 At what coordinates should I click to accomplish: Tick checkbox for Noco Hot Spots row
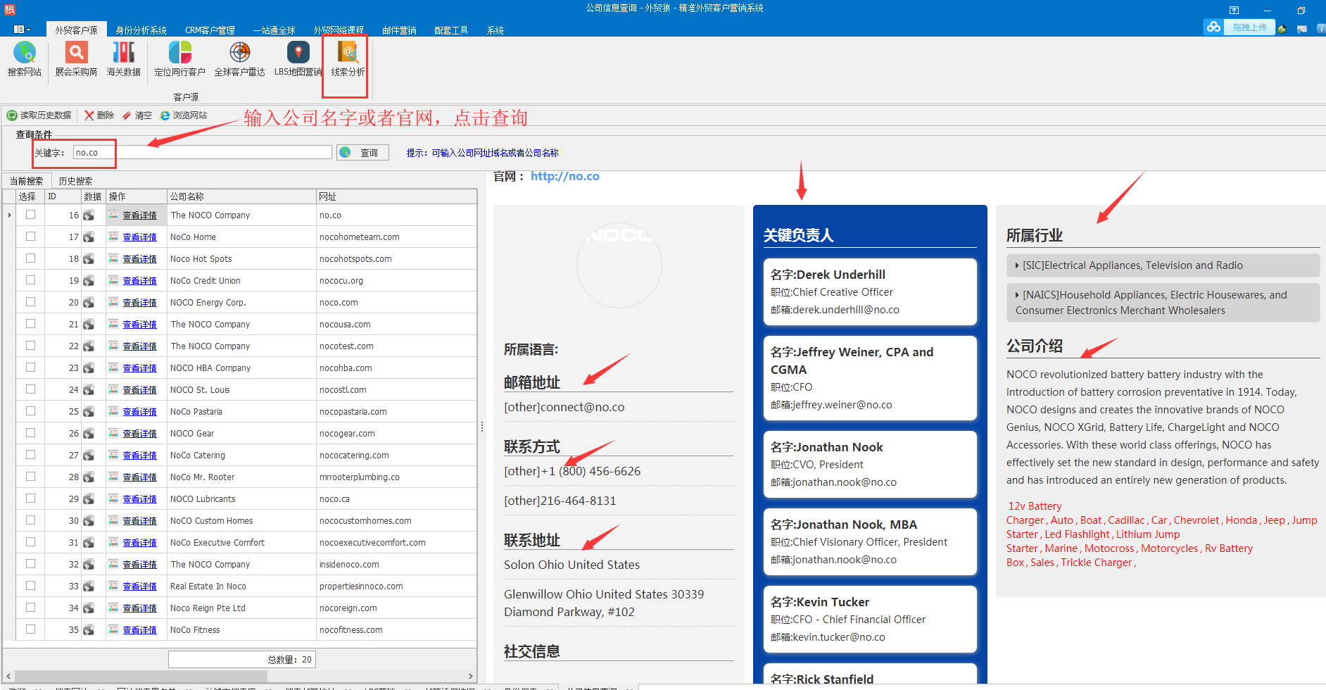pos(30,258)
